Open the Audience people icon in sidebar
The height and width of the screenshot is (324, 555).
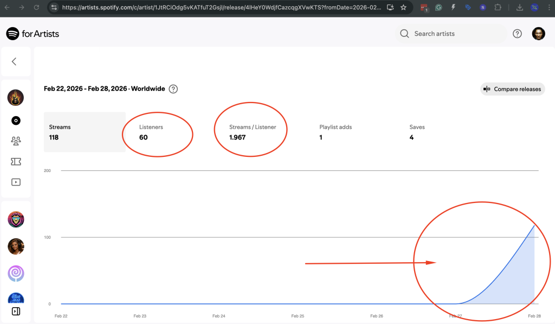[x=16, y=141]
